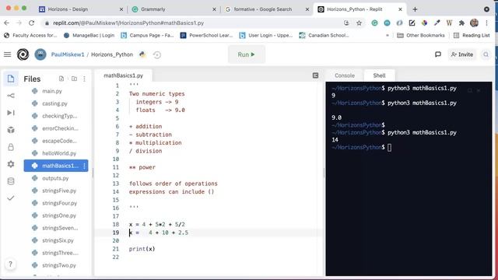This screenshot has width=498, height=280.
Task: Select the Console tab
Action: (x=345, y=75)
